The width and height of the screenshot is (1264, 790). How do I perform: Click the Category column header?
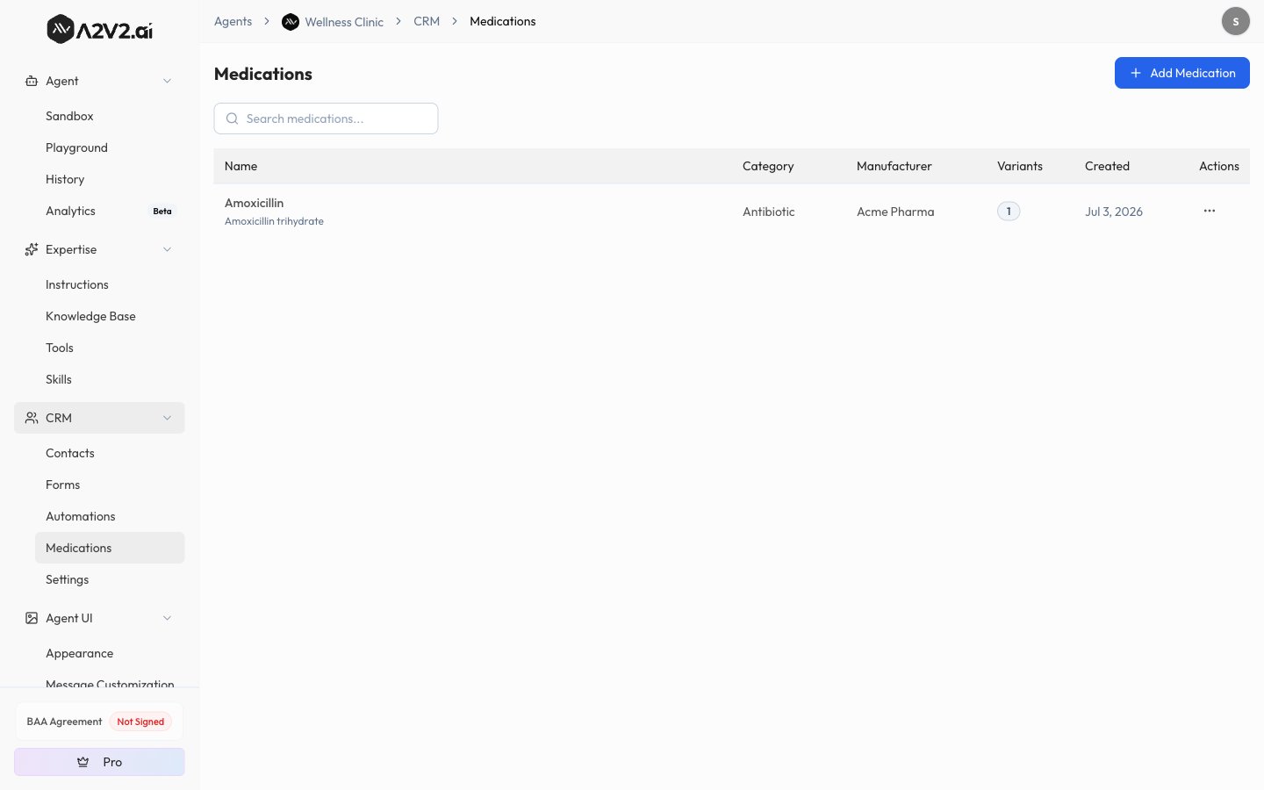point(768,166)
